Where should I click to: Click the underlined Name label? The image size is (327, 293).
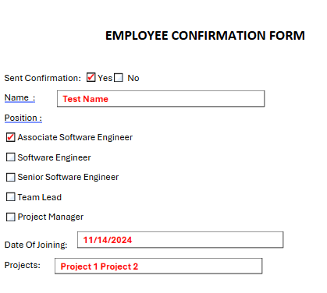click(x=20, y=97)
